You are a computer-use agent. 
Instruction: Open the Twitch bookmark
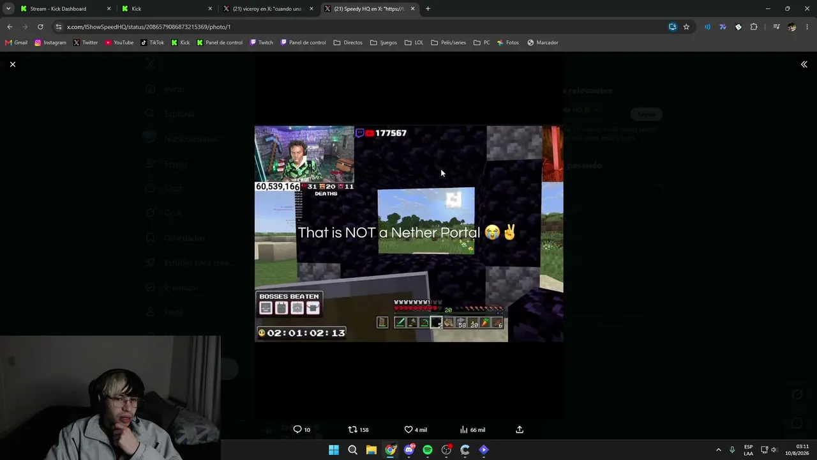tap(262, 43)
